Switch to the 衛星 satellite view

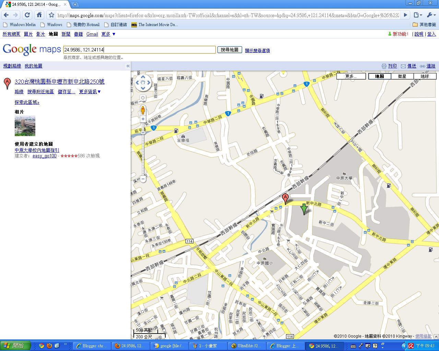coord(402,76)
